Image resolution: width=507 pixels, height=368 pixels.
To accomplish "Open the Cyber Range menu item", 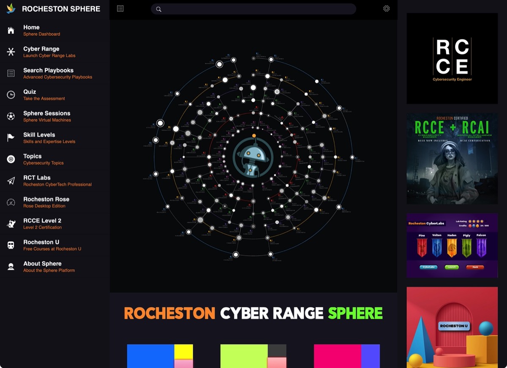I will coord(55,52).
